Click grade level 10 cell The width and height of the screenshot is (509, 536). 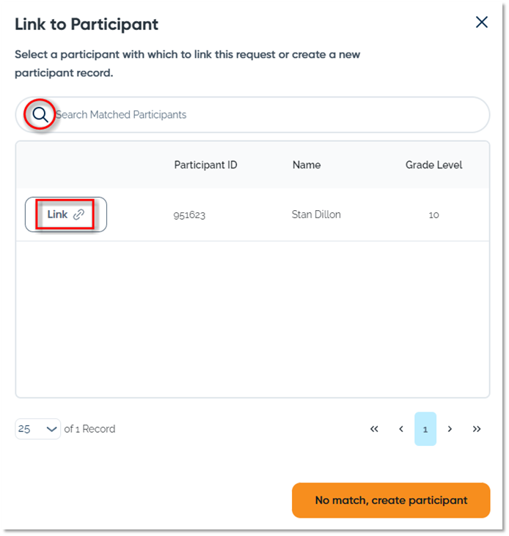433,215
